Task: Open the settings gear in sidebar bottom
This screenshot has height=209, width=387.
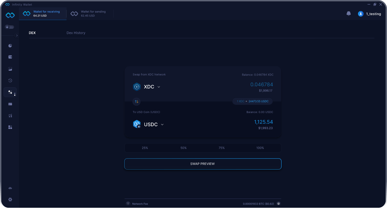Action: [10, 200]
